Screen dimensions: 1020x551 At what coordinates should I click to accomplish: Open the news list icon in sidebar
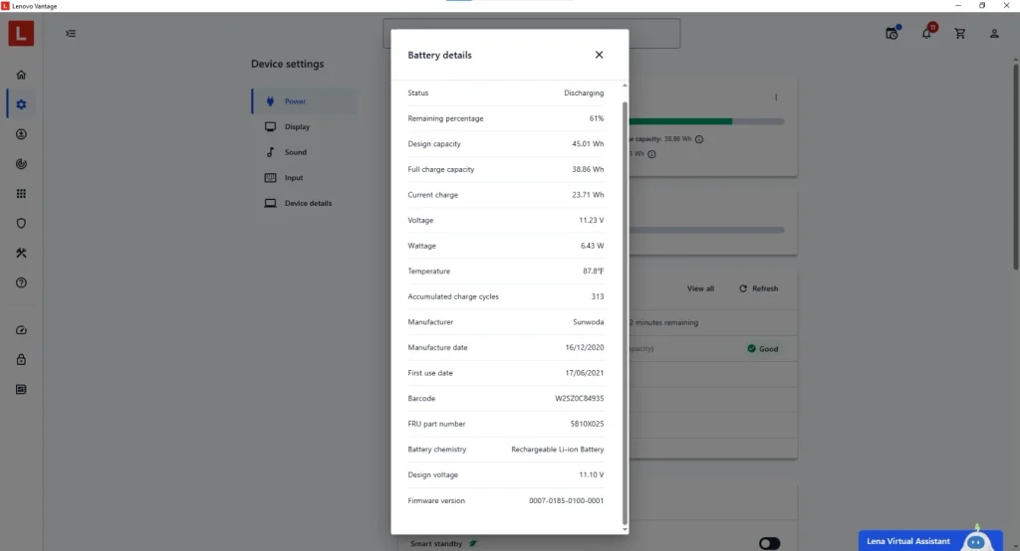pyautogui.click(x=21, y=389)
